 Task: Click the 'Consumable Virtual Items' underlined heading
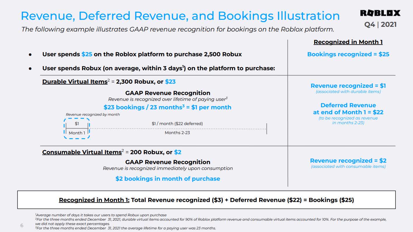(x=82, y=152)
